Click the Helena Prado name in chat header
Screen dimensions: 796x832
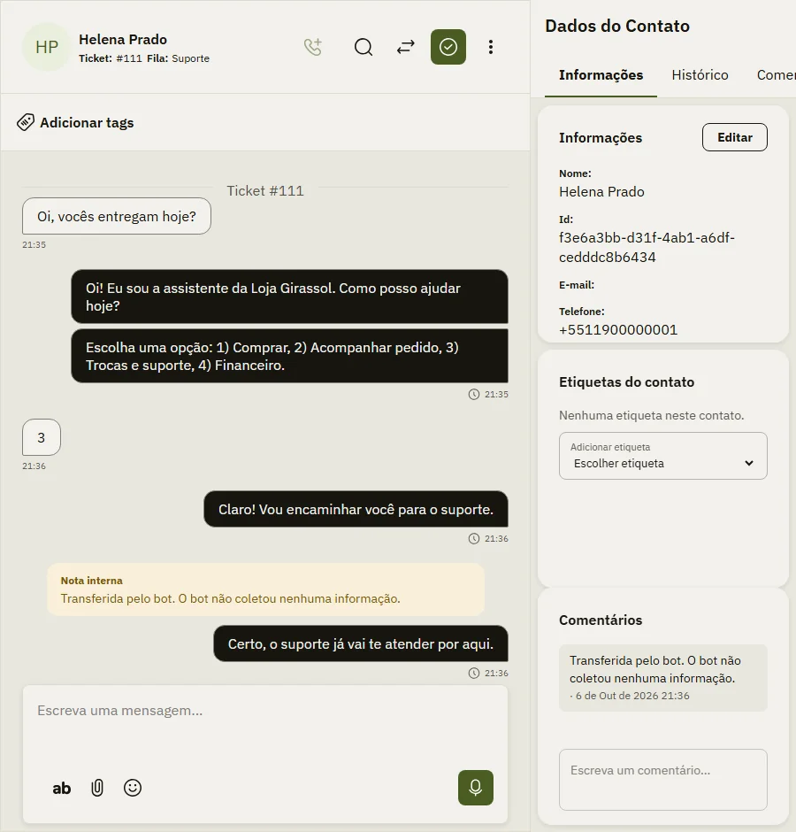pos(123,40)
